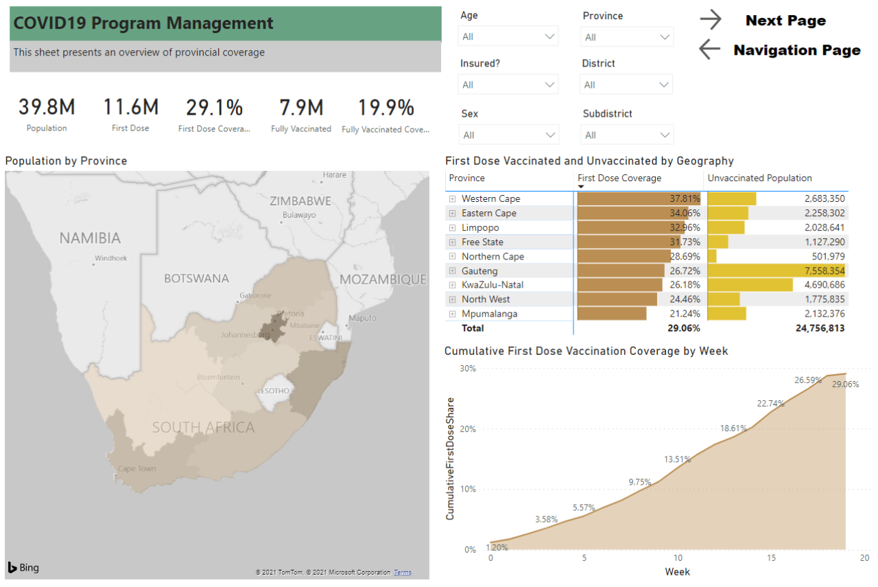
Task: Open the Age filter dropdown
Action: [x=508, y=36]
